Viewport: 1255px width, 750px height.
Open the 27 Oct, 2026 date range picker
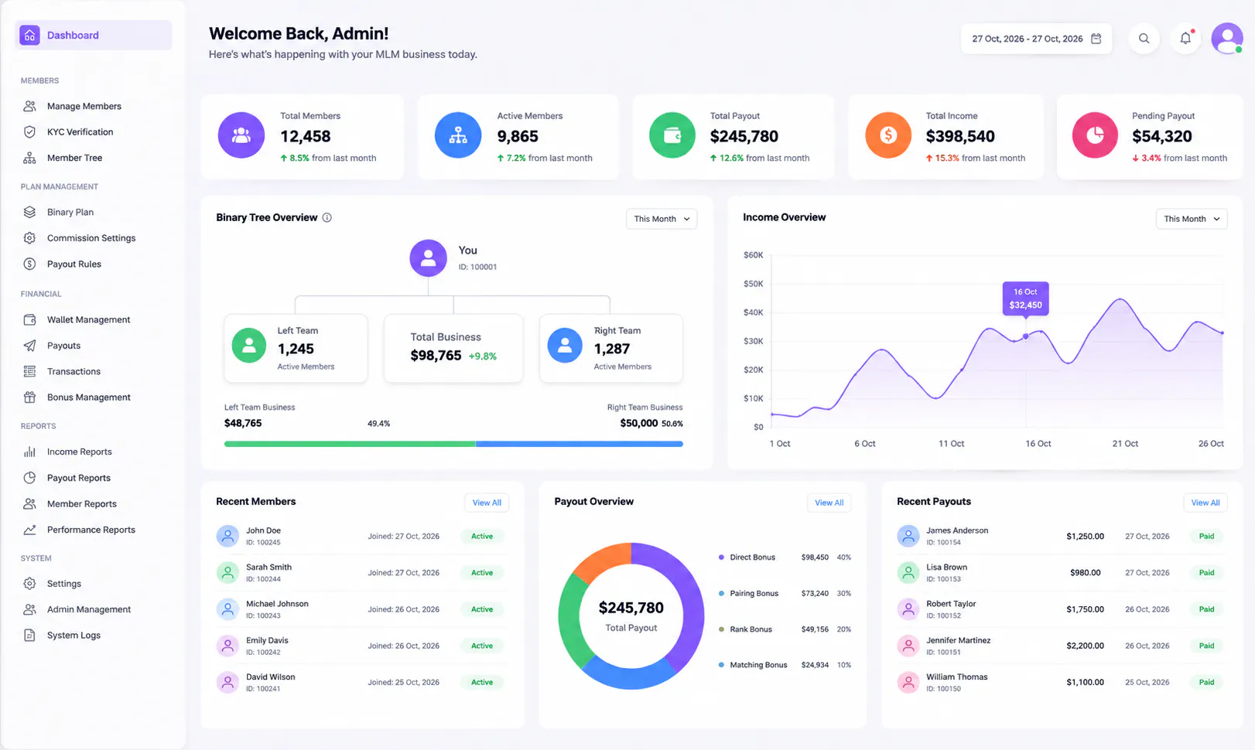1036,39
